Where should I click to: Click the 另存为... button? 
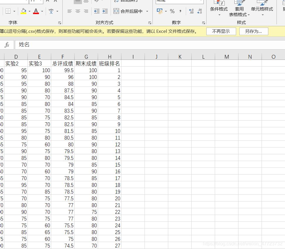coord(254,31)
